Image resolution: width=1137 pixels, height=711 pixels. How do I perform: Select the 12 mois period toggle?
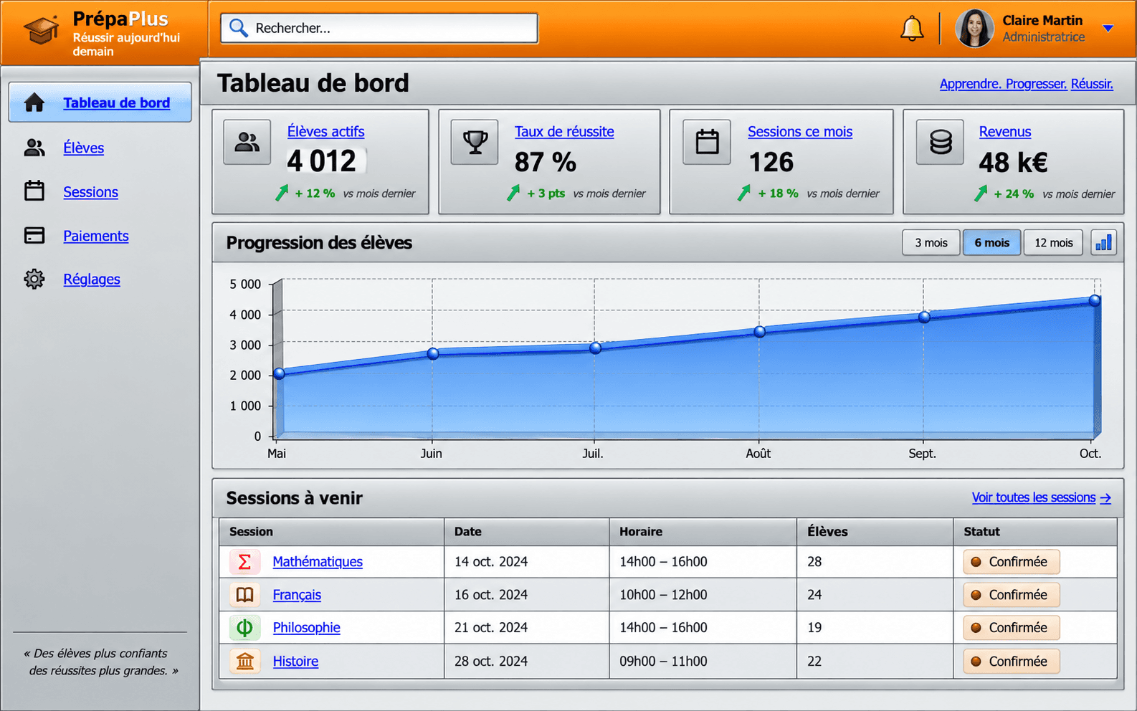click(1053, 242)
